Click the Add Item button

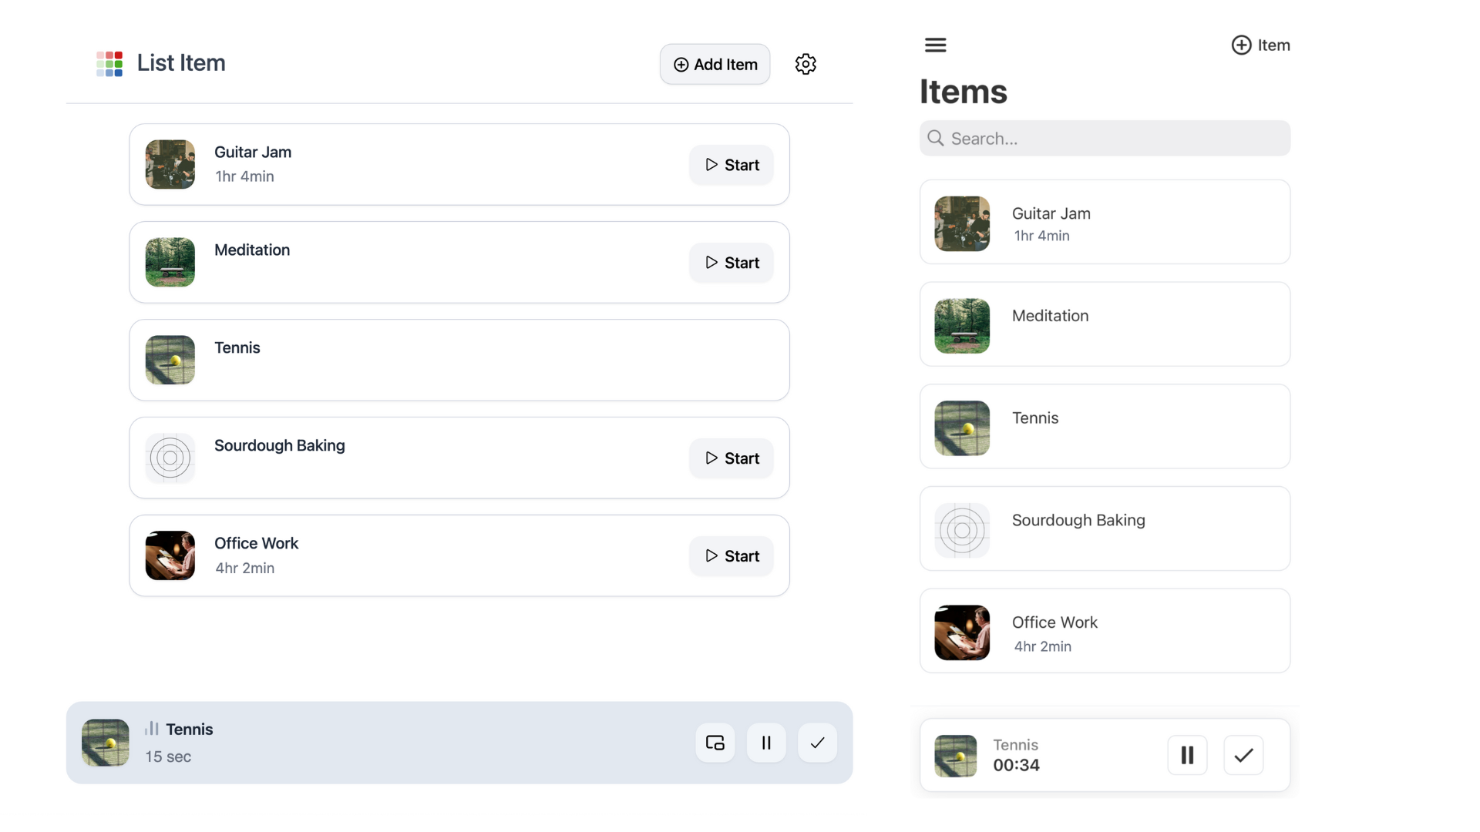pyautogui.click(x=715, y=65)
